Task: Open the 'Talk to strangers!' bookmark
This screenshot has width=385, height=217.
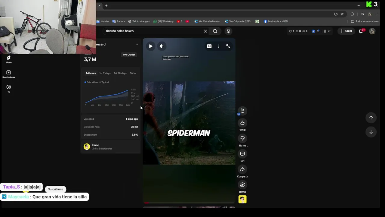Action: pos(139,21)
